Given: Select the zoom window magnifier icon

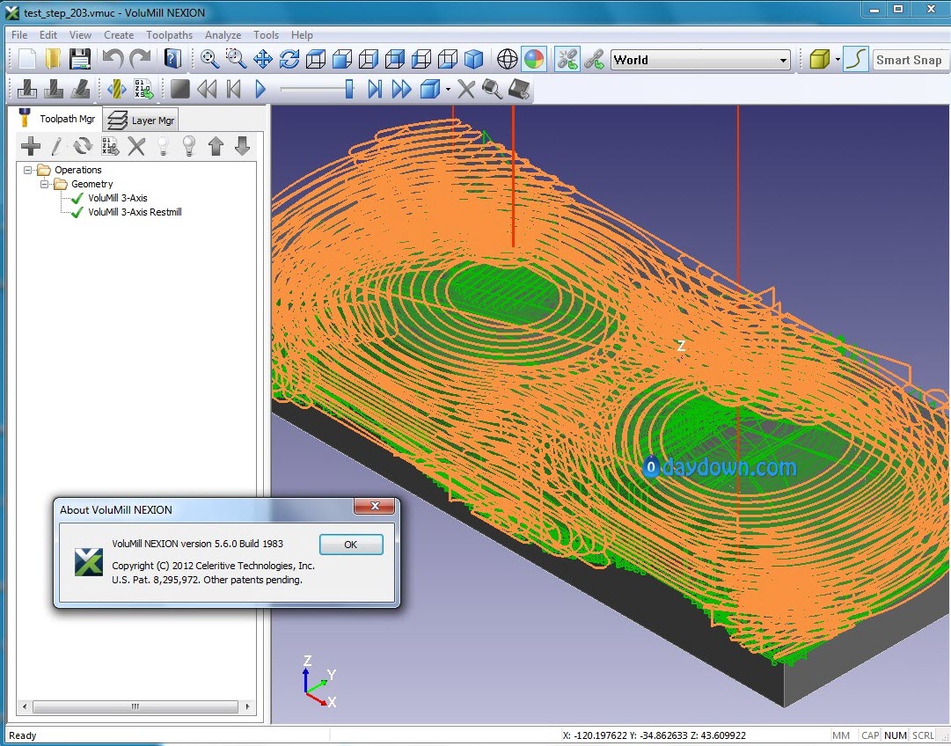Looking at the screenshot, I should coord(236,60).
